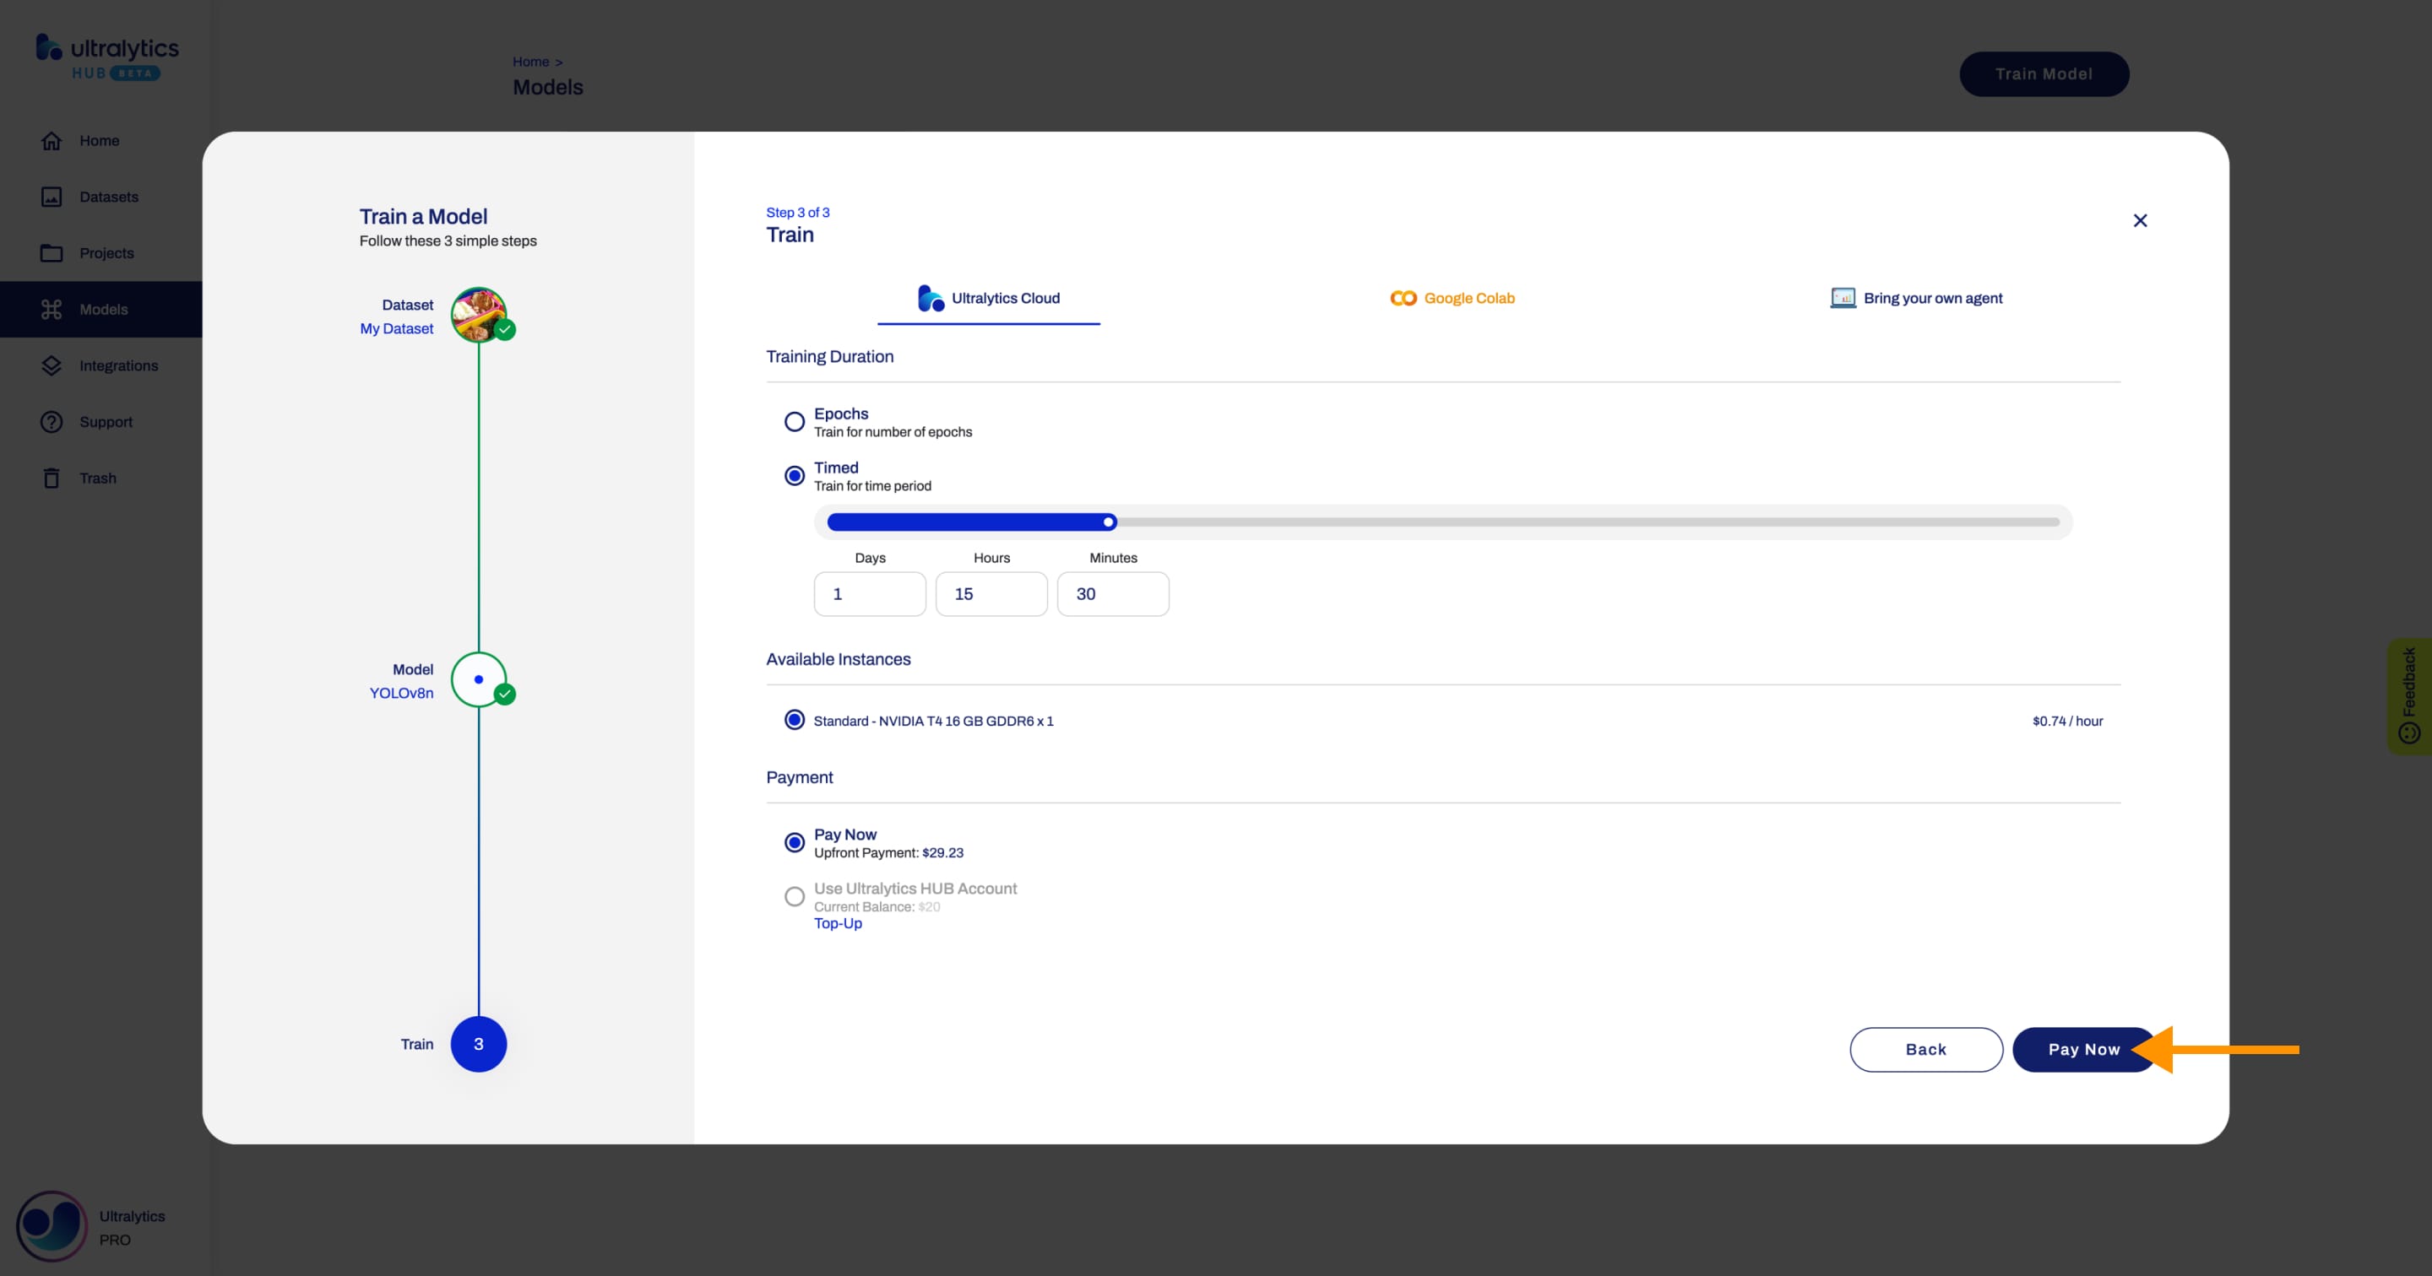Click the Top-Up account balance link
The height and width of the screenshot is (1276, 2432).
[838, 922]
